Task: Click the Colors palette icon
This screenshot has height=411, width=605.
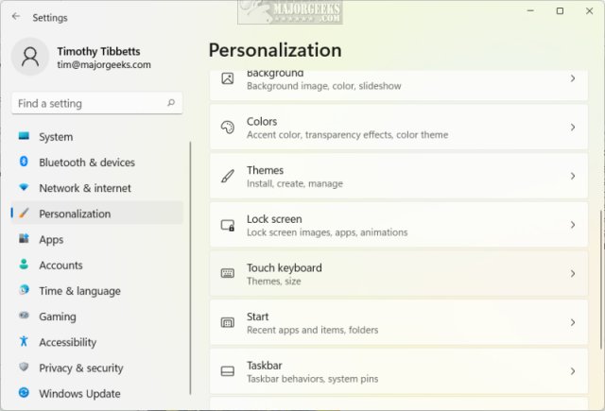Action: (227, 128)
